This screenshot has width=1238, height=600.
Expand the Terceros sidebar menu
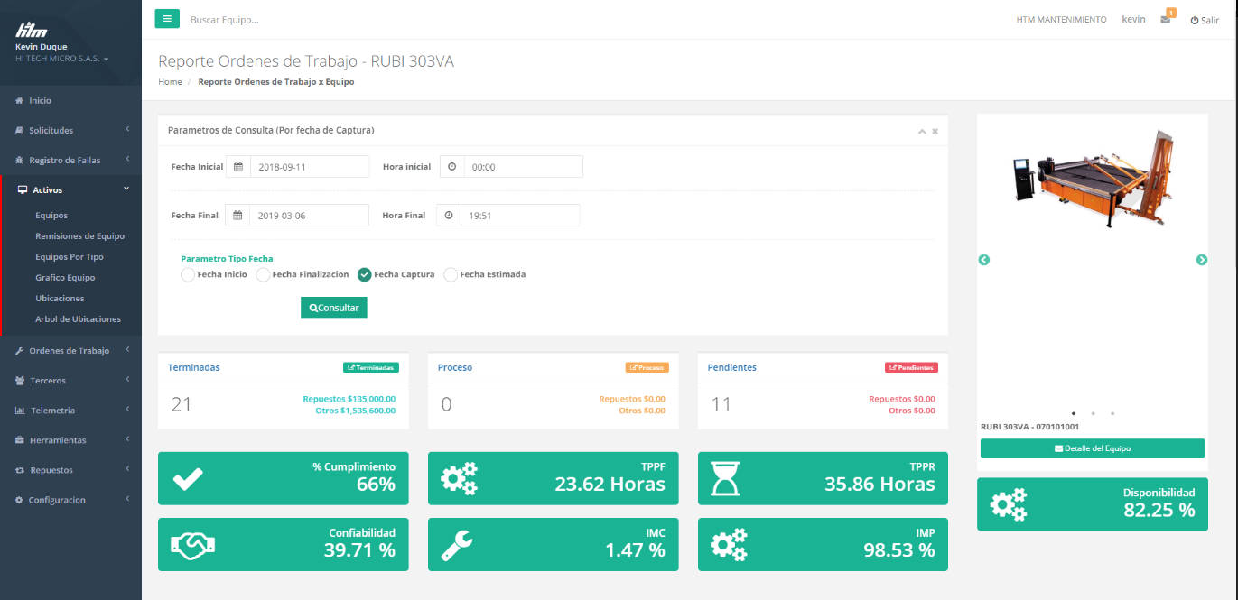(x=70, y=381)
